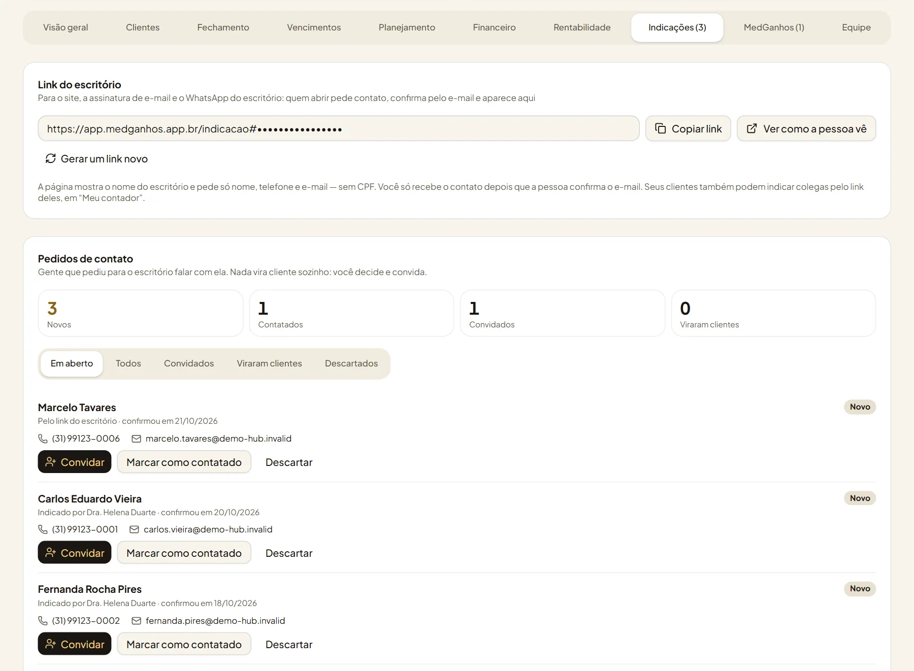This screenshot has height=671, width=914.
Task: Click the add-person icon on Fernanda Rocha Pires' Convidar
Action: click(50, 644)
